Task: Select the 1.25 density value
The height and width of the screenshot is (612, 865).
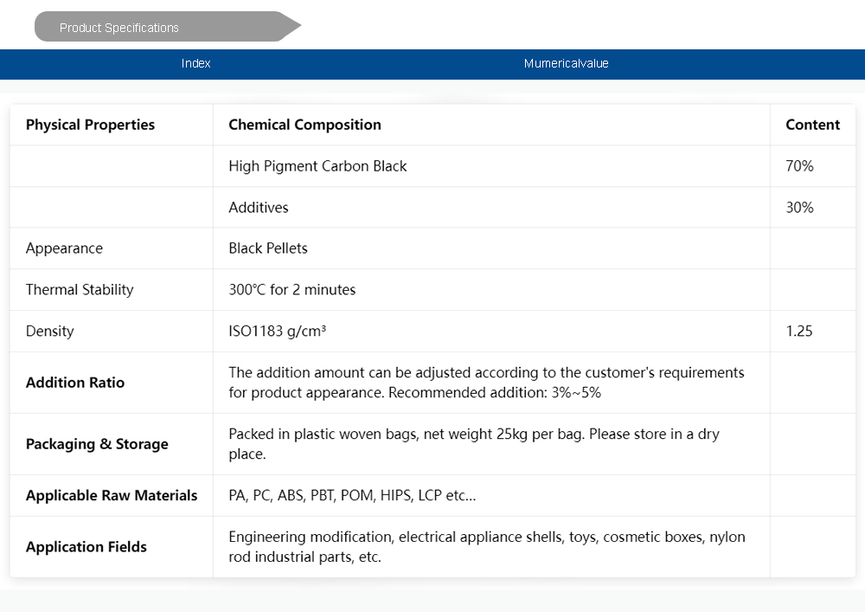Action: (x=799, y=332)
